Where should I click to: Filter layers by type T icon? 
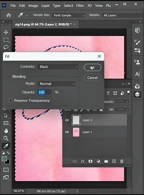pos(108,93)
